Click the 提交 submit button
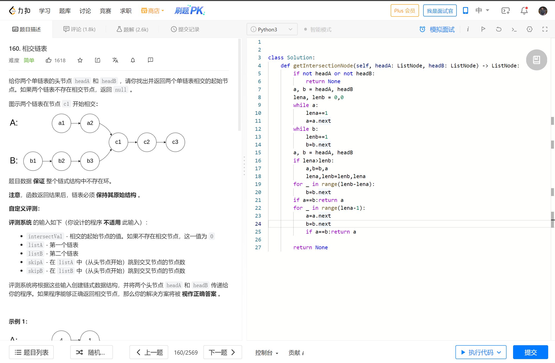Image resolution: width=555 pixels, height=363 pixels. tap(530, 352)
